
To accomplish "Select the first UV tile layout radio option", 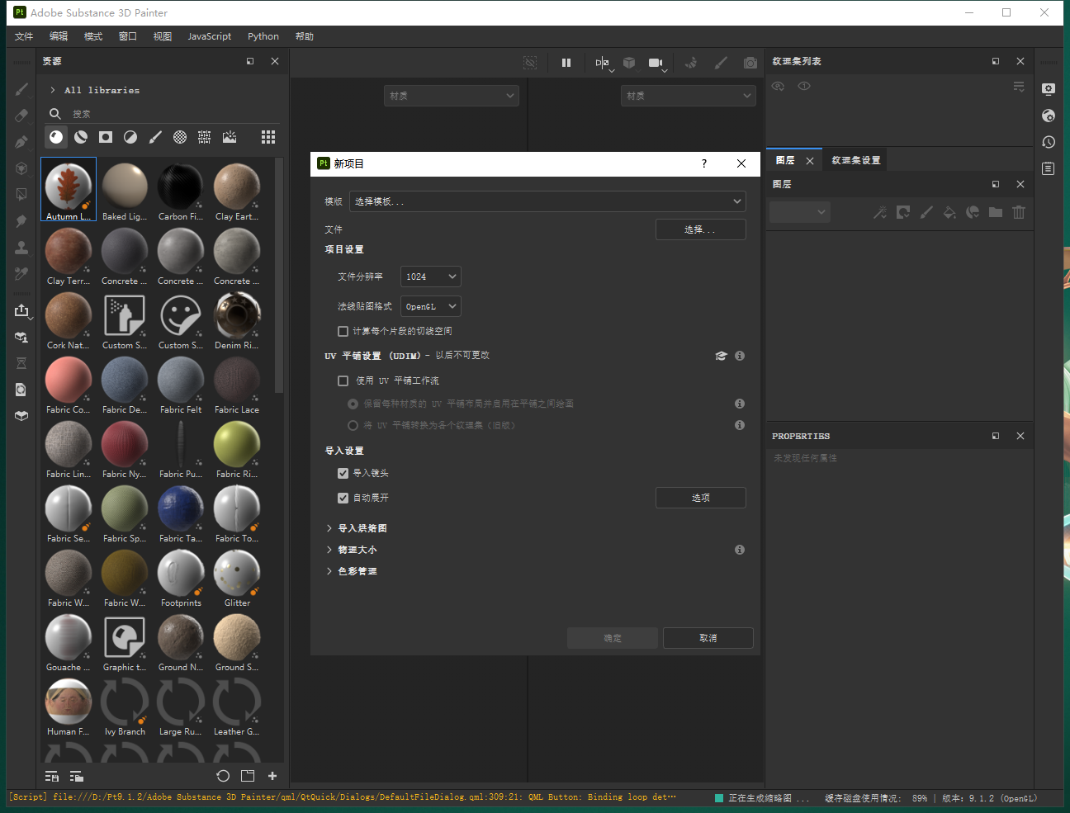I will (353, 404).
